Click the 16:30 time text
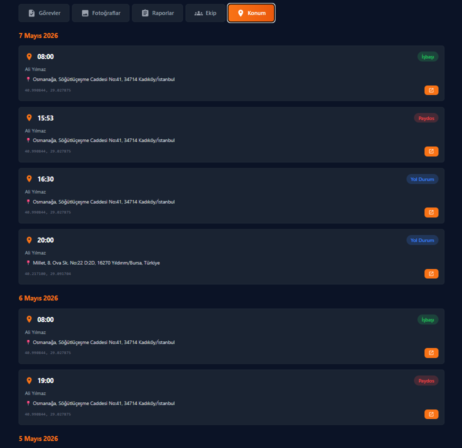Screen dimensions: 462x448 click(45, 179)
